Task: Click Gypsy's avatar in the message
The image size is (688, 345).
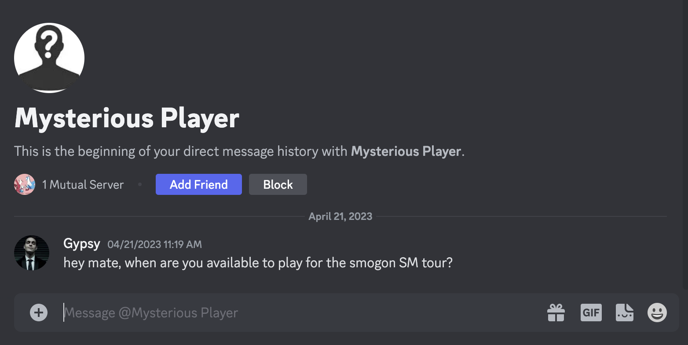Action: click(32, 253)
